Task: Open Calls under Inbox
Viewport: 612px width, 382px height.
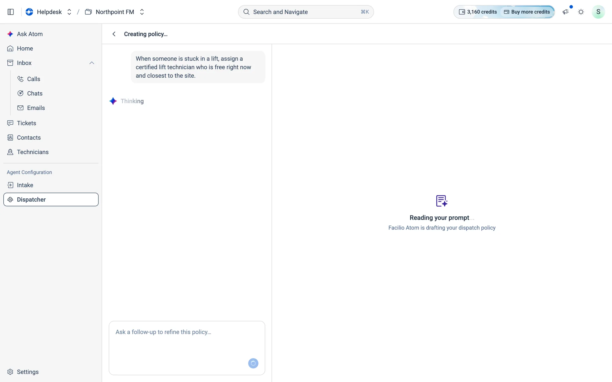Action: (x=33, y=79)
